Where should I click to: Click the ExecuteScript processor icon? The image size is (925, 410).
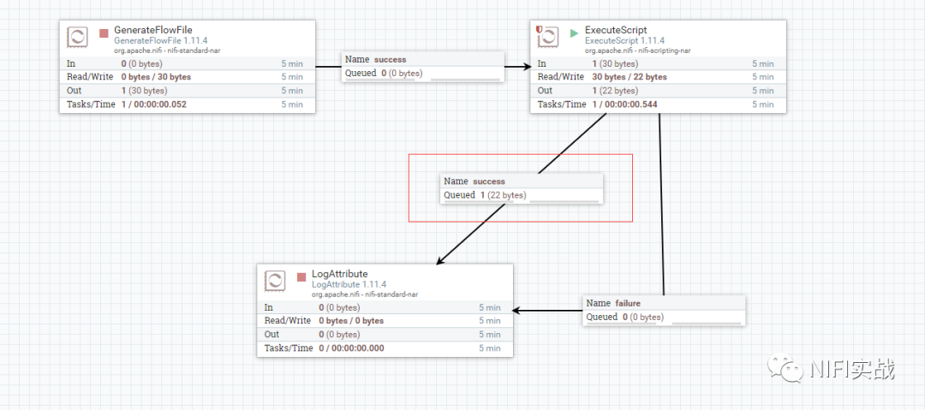(x=548, y=37)
